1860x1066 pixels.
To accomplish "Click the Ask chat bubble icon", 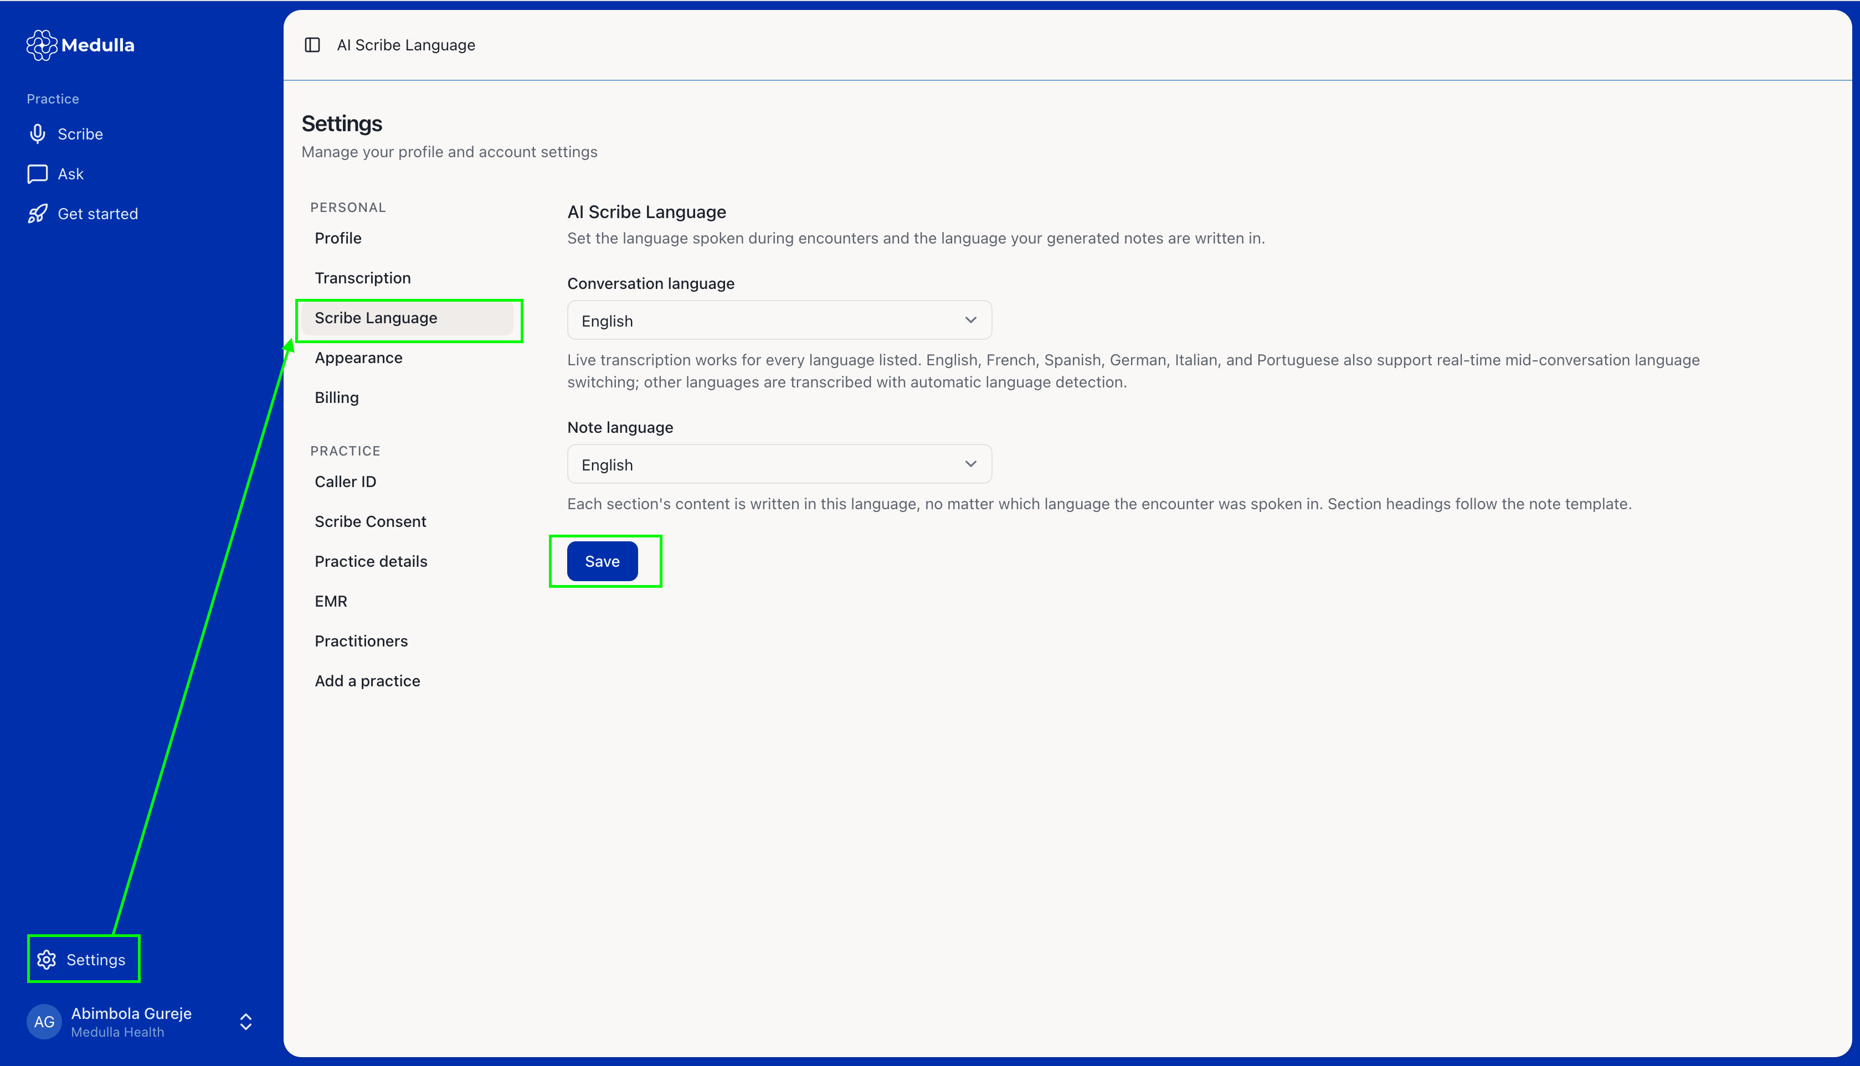I will tap(37, 174).
